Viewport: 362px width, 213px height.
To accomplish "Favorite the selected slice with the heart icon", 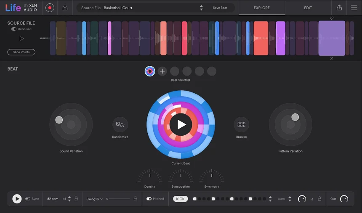I will [x=332, y=18].
